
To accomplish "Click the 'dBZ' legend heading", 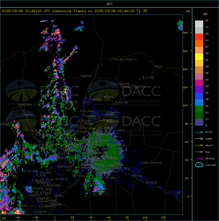I will coord(205,14).
